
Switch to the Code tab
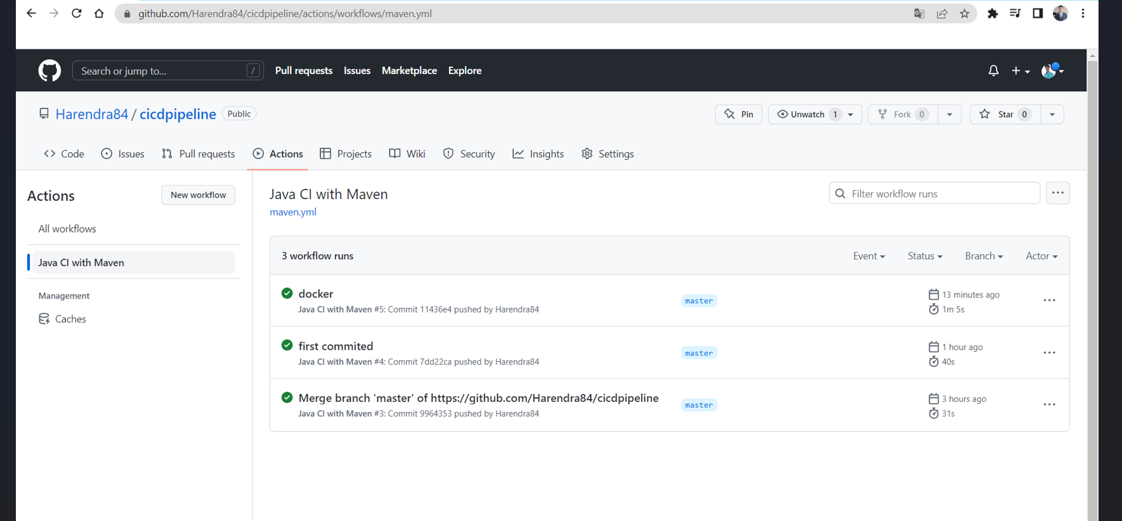click(64, 154)
